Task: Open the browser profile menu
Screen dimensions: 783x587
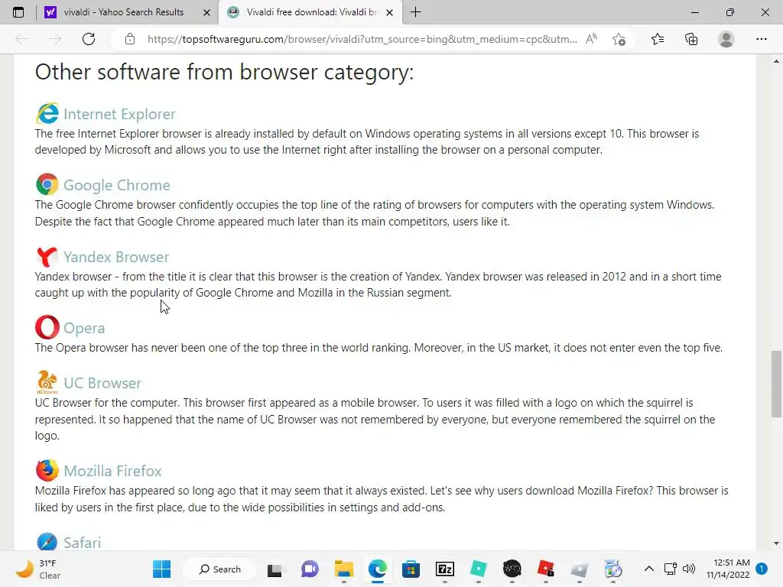Action: pyautogui.click(x=726, y=39)
